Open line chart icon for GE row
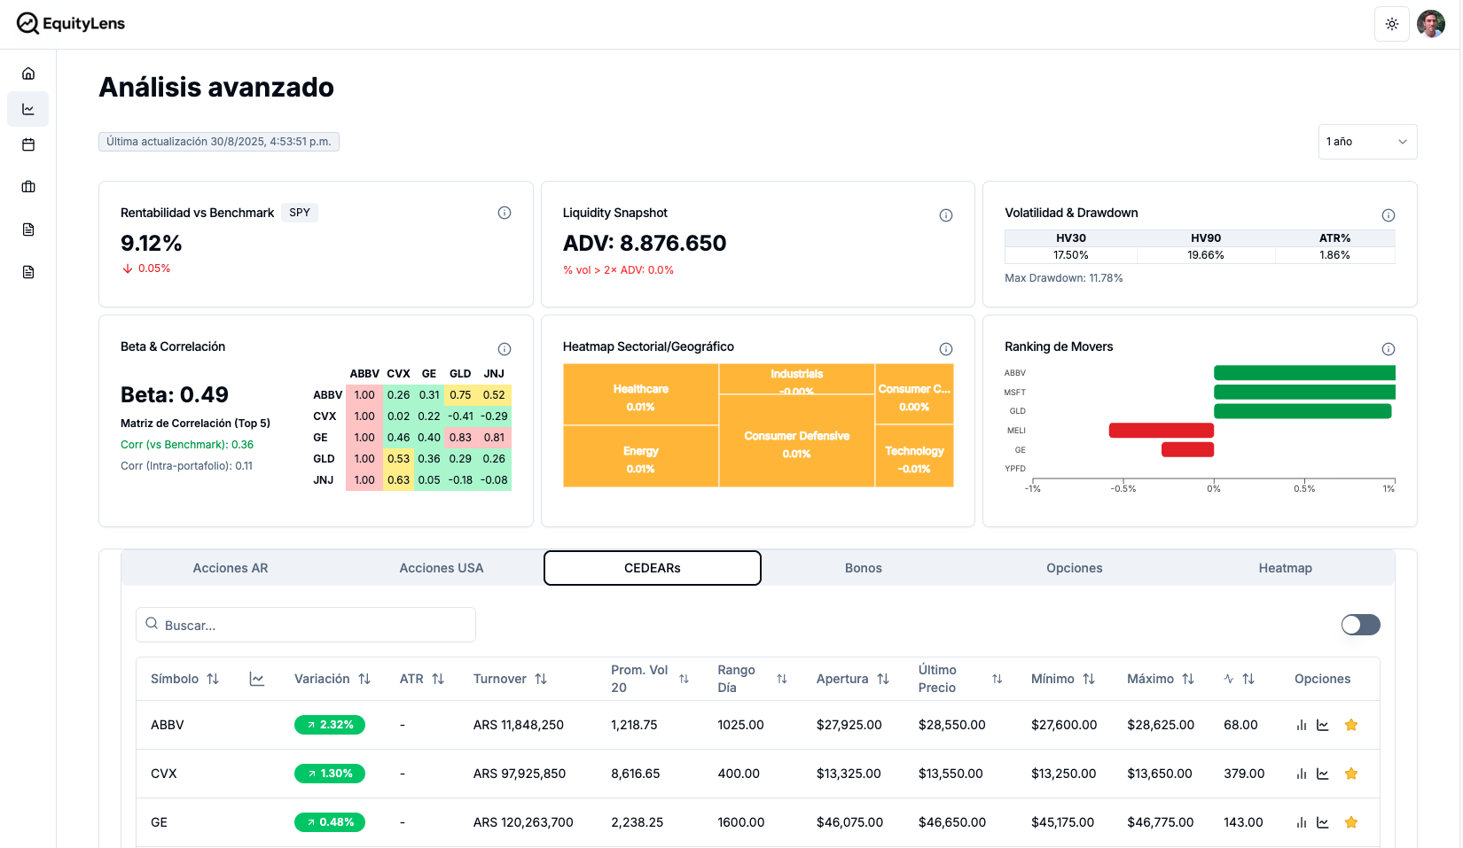This screenshot has height=848, width=1463. pos(1323,822)
